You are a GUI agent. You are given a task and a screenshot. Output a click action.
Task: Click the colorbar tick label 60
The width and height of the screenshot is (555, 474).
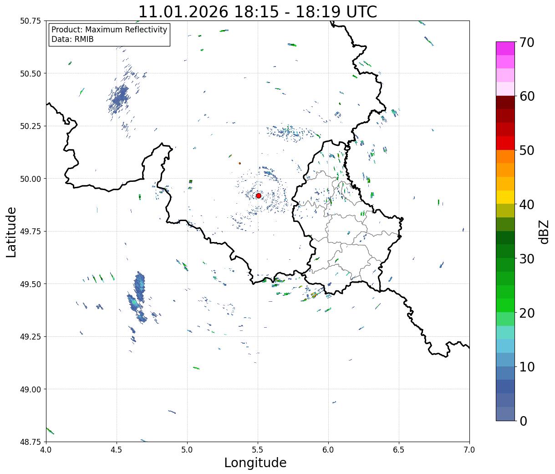tap(527, 96)
